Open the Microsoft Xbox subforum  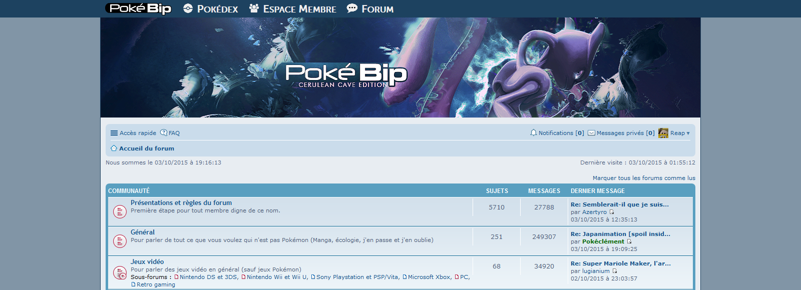[x=429, y=277]
